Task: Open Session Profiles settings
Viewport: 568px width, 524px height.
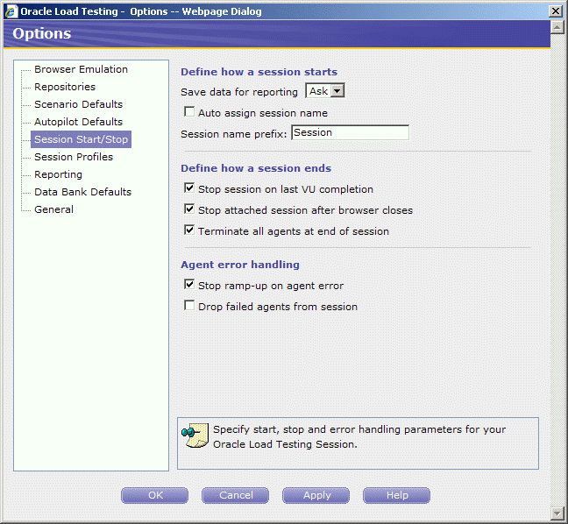Action: [74, 157]
